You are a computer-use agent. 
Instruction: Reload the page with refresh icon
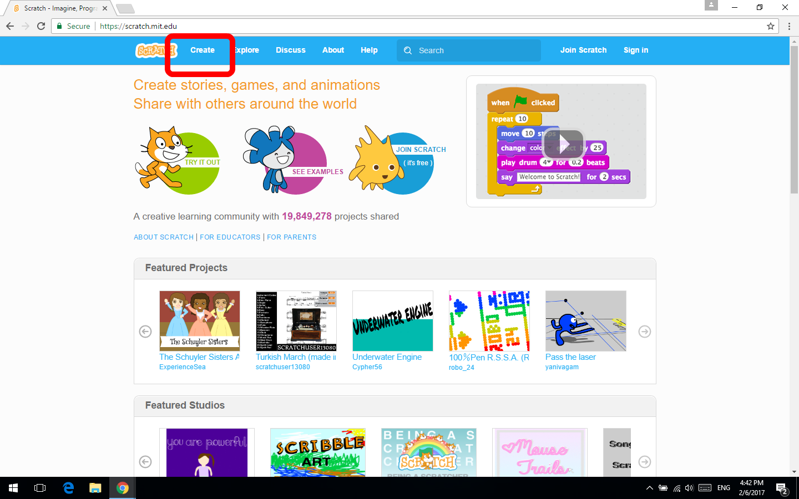pyautogui.click(x=41, y=26)
